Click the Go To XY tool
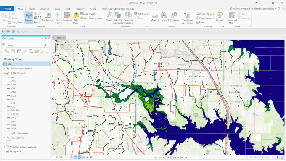Image resolution: width=286 pixels, height=161 pixels. (57, 18)
